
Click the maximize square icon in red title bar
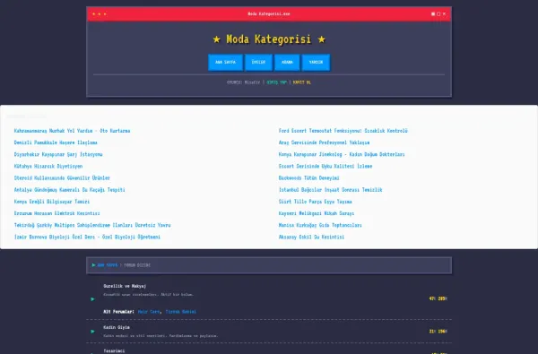[x=438, y=13]
